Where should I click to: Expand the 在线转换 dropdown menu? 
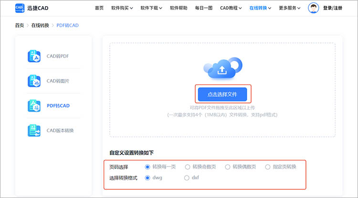coord(260,8)
